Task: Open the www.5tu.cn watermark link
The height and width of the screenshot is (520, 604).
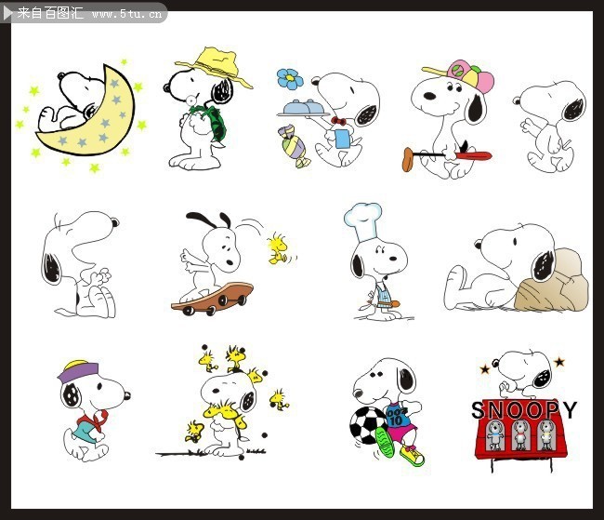Action: coord(127,14)
